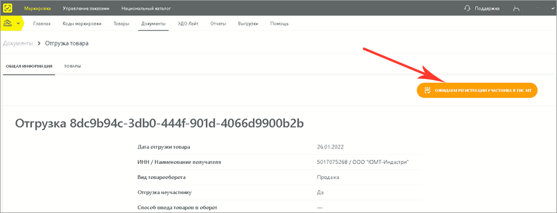
Task: Go back via Документы breadcrumb
Action: pos(18,43)
